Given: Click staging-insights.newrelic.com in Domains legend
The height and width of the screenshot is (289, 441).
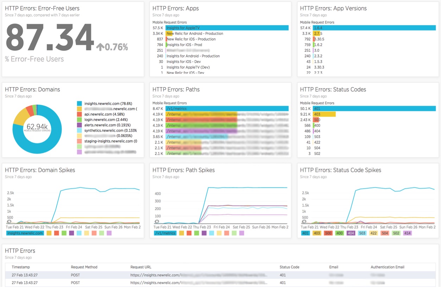Looking at the screenshot, I should [111, 141].
